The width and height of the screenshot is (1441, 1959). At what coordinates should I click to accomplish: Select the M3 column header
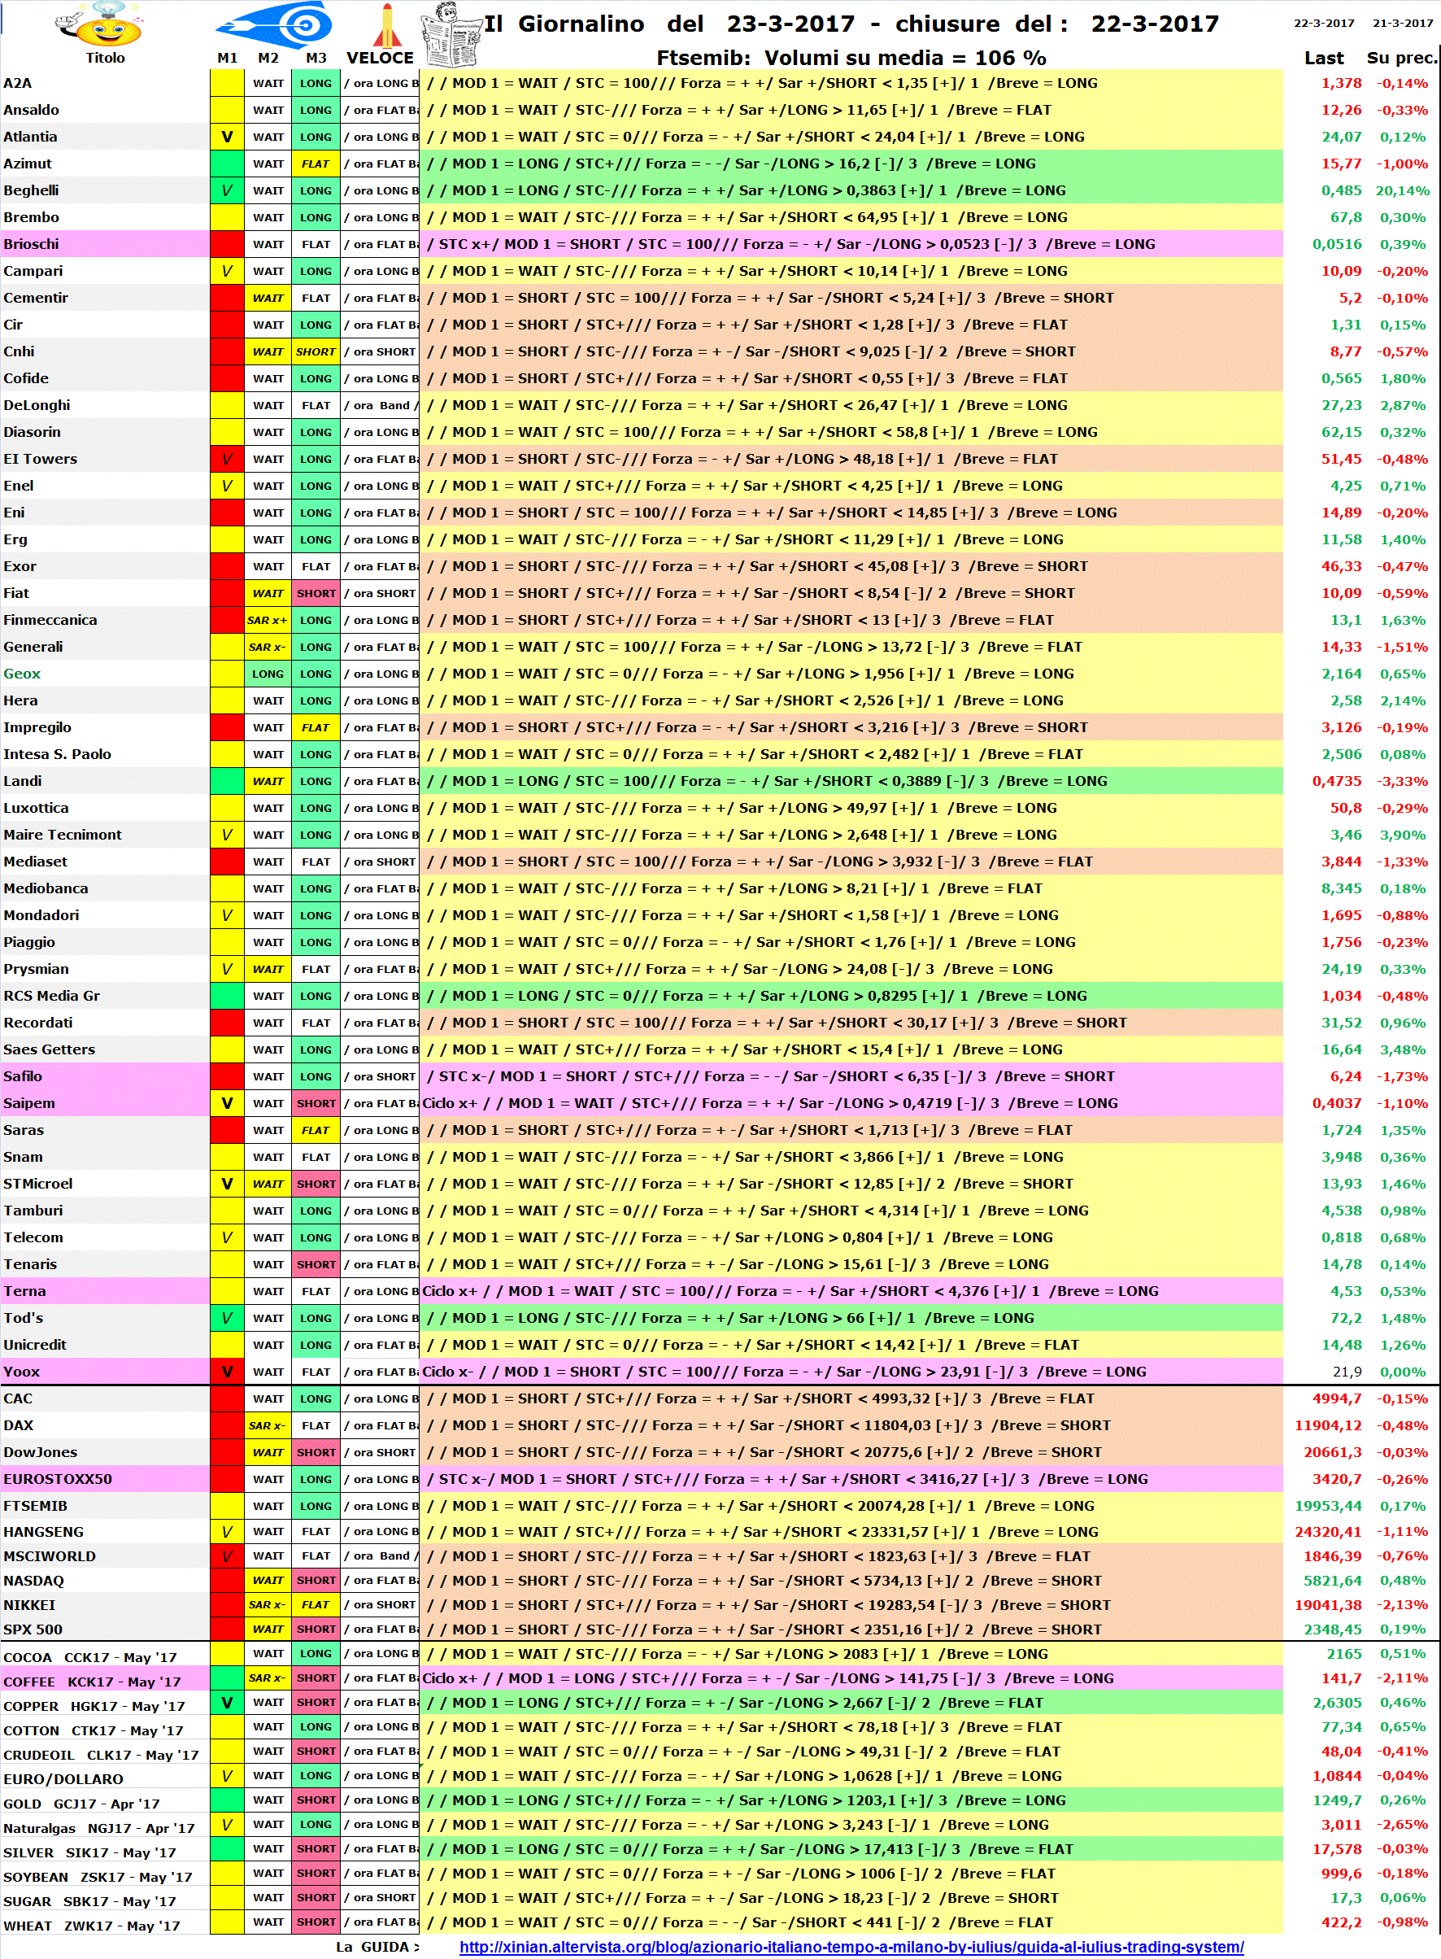[x=316, y=58]
